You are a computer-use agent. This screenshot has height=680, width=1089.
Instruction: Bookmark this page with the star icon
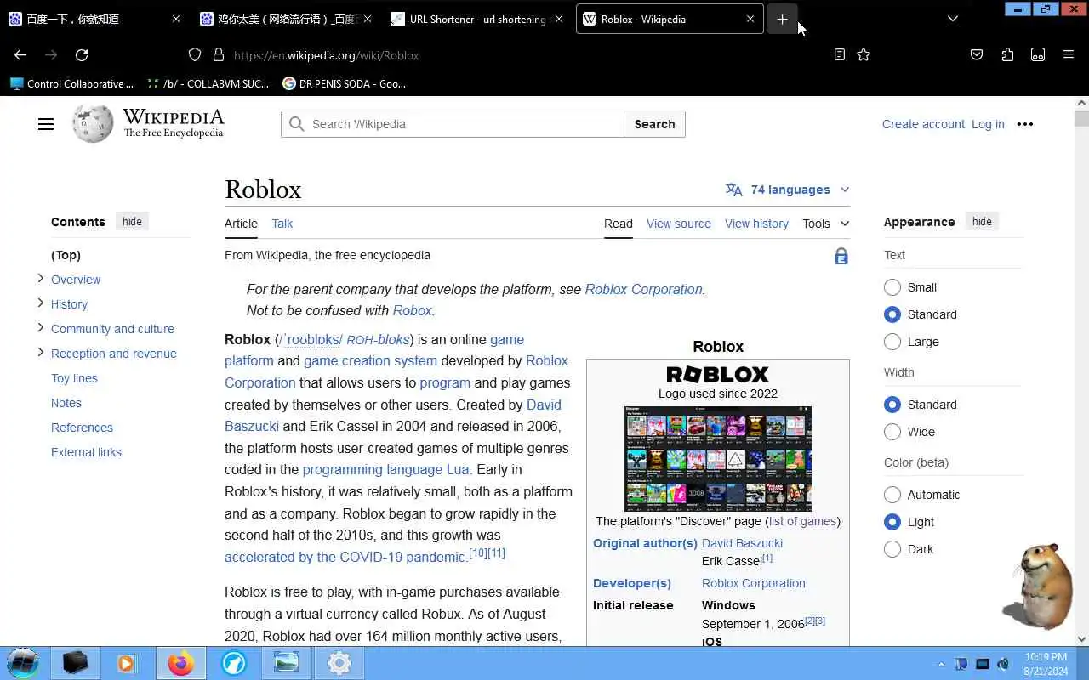click(x=864, y=54)
